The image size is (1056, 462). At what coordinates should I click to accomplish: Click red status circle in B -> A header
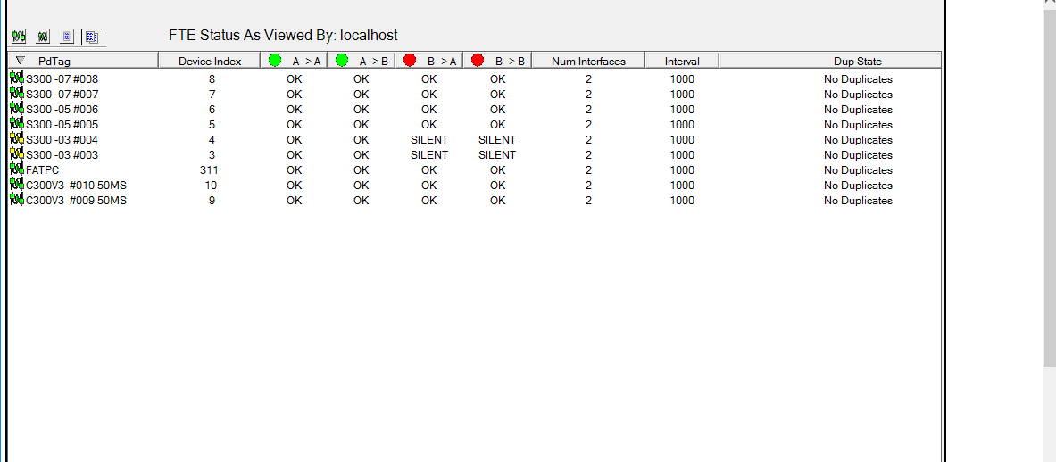click(x=410, y=61)
